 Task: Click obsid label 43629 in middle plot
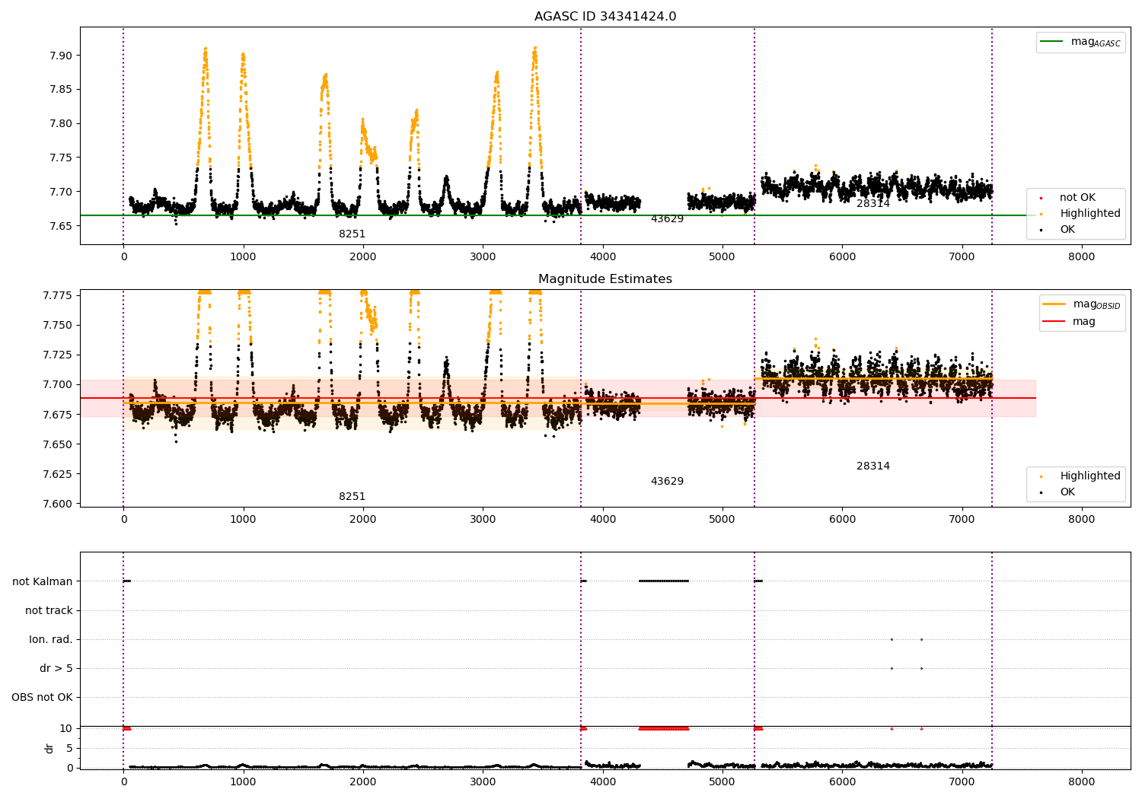pyautogui.click(x=667, y=482)
